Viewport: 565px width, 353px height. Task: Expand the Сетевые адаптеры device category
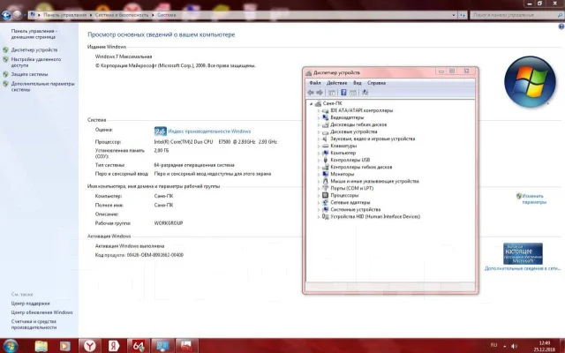click(319, 203)
